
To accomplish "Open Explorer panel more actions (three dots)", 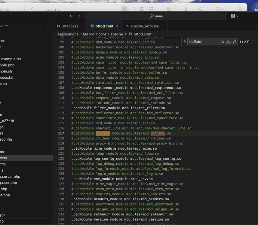I will [x=46, y=26].
